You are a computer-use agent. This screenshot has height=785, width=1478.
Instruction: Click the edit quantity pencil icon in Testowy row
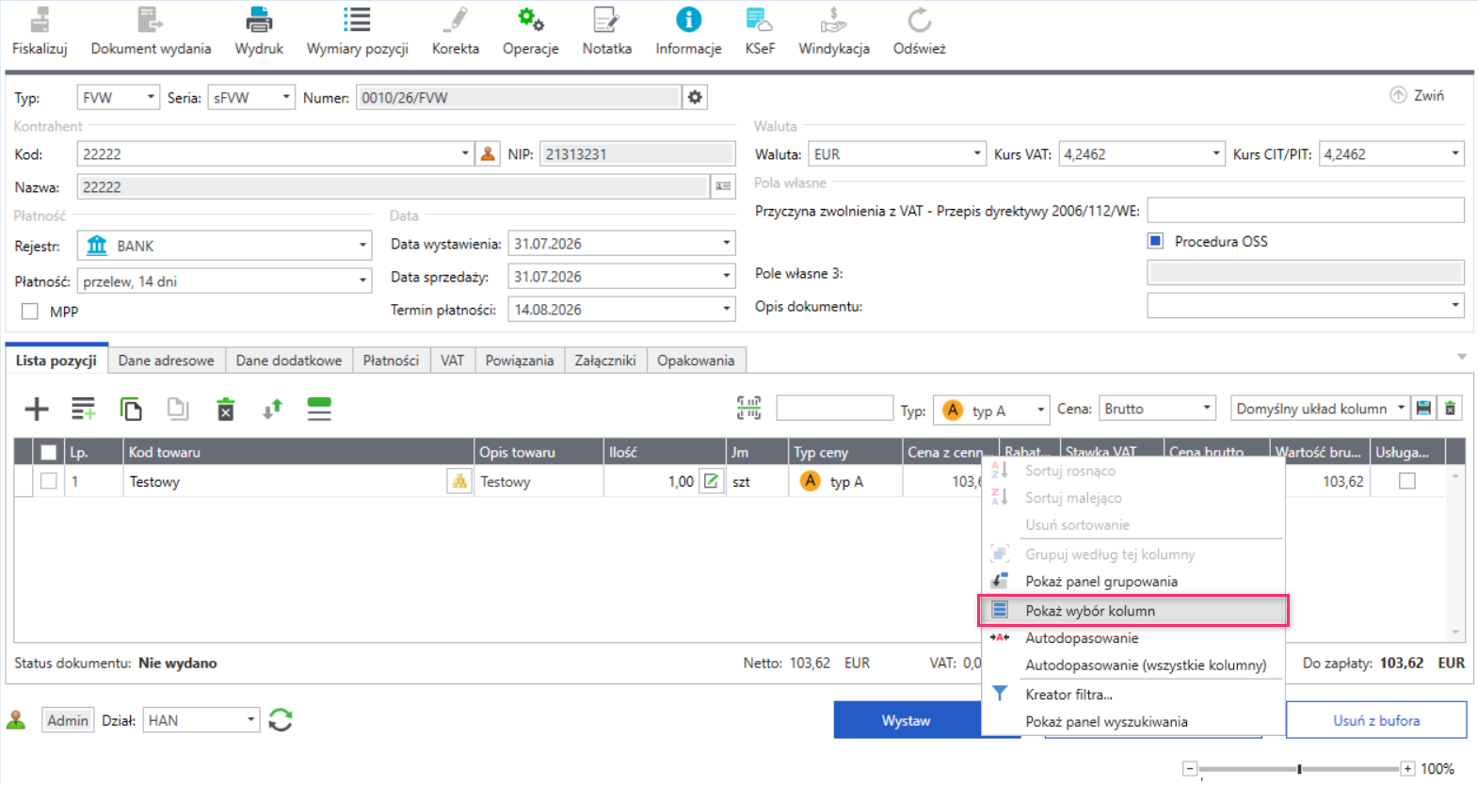(712, 481)
